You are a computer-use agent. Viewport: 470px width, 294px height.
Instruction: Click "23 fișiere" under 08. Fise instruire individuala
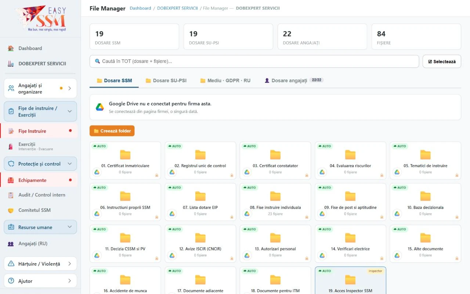[x=275, y=214]
